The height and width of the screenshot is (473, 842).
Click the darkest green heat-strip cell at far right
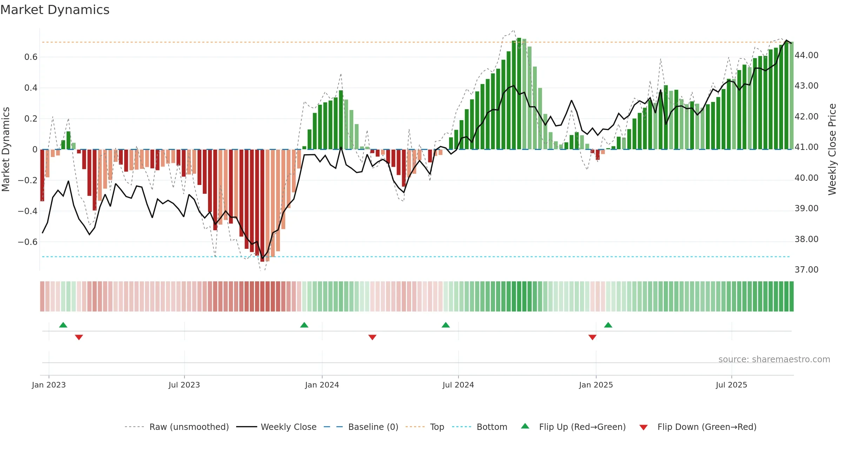click(x=791, y=296)
